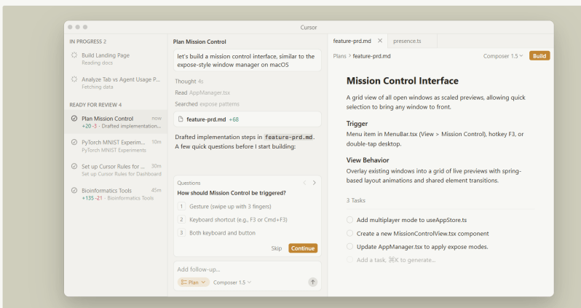Select Gesture swipe option 1

pyautogui.click(x=181, y=207)
